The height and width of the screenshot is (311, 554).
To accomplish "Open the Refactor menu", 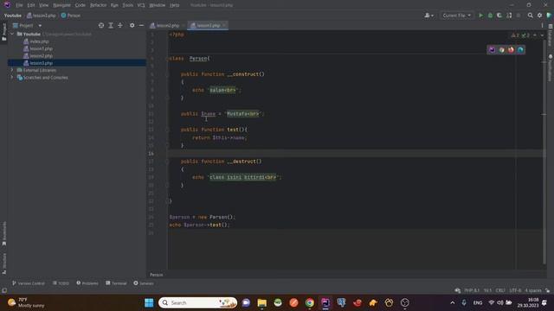I will [x=98, y=5].
